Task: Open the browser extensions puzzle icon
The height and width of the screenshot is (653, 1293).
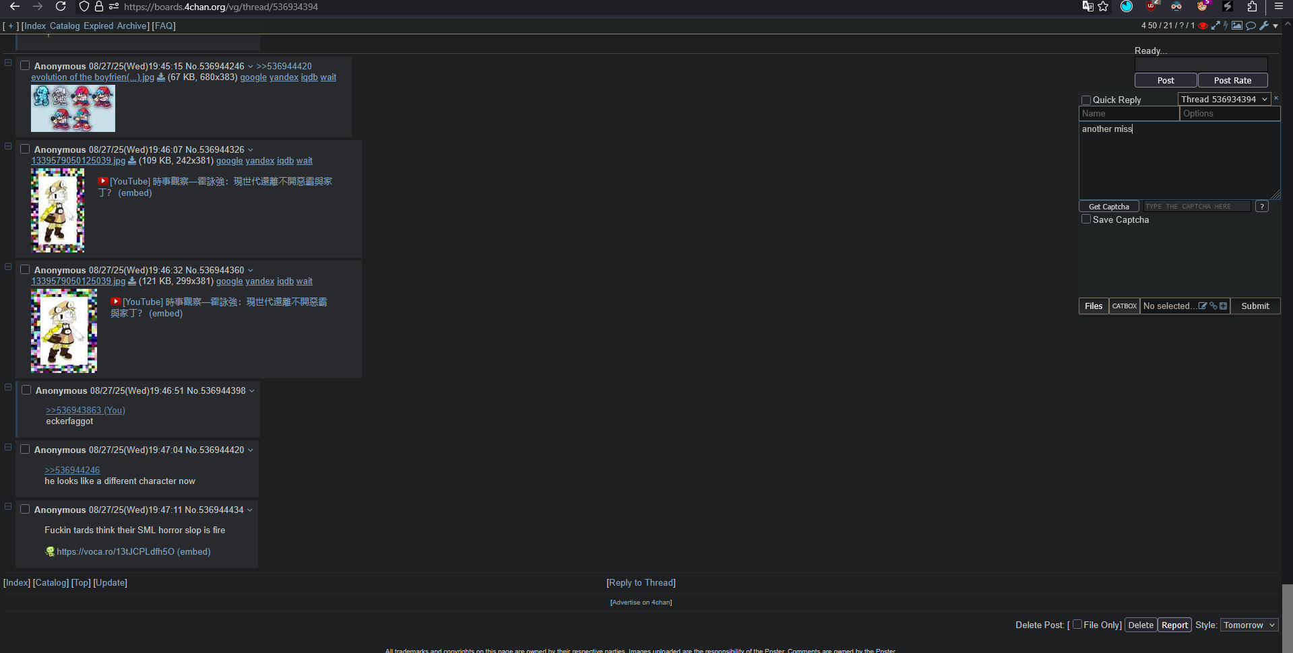Action: [1252, 7]
